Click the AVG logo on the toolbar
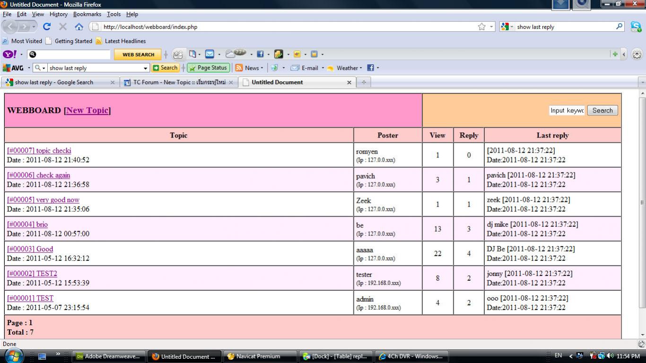This screenshot has width=646, height=363. click(13, 68)
